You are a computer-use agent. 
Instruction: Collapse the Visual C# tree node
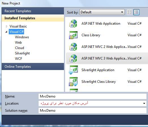click(x=6, y=32)
